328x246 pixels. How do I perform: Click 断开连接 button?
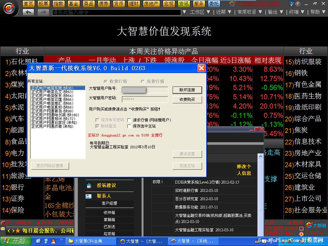pos(187,90)
